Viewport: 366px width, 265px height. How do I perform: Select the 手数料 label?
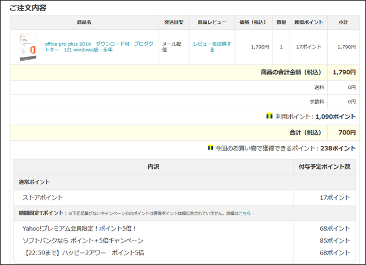[x=317, y=102]
